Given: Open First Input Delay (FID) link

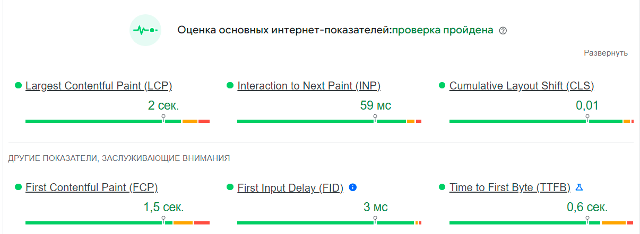Looking at the screenshot, I should click(x=290, y=187).
